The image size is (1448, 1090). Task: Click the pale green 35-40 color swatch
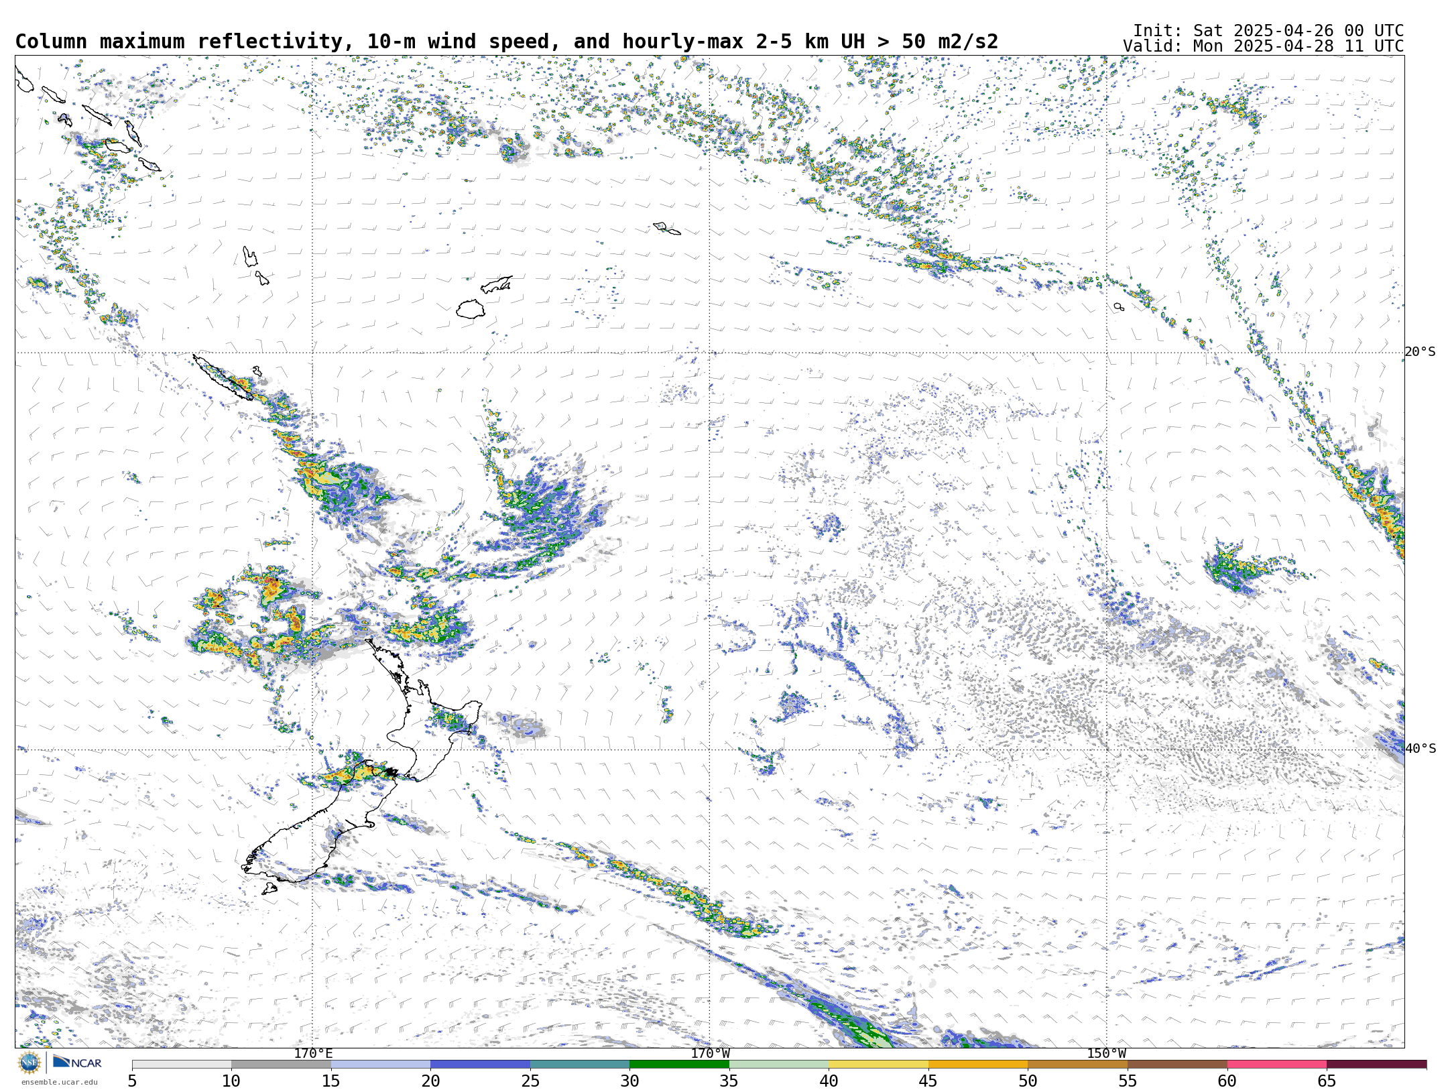point(779,1064)
